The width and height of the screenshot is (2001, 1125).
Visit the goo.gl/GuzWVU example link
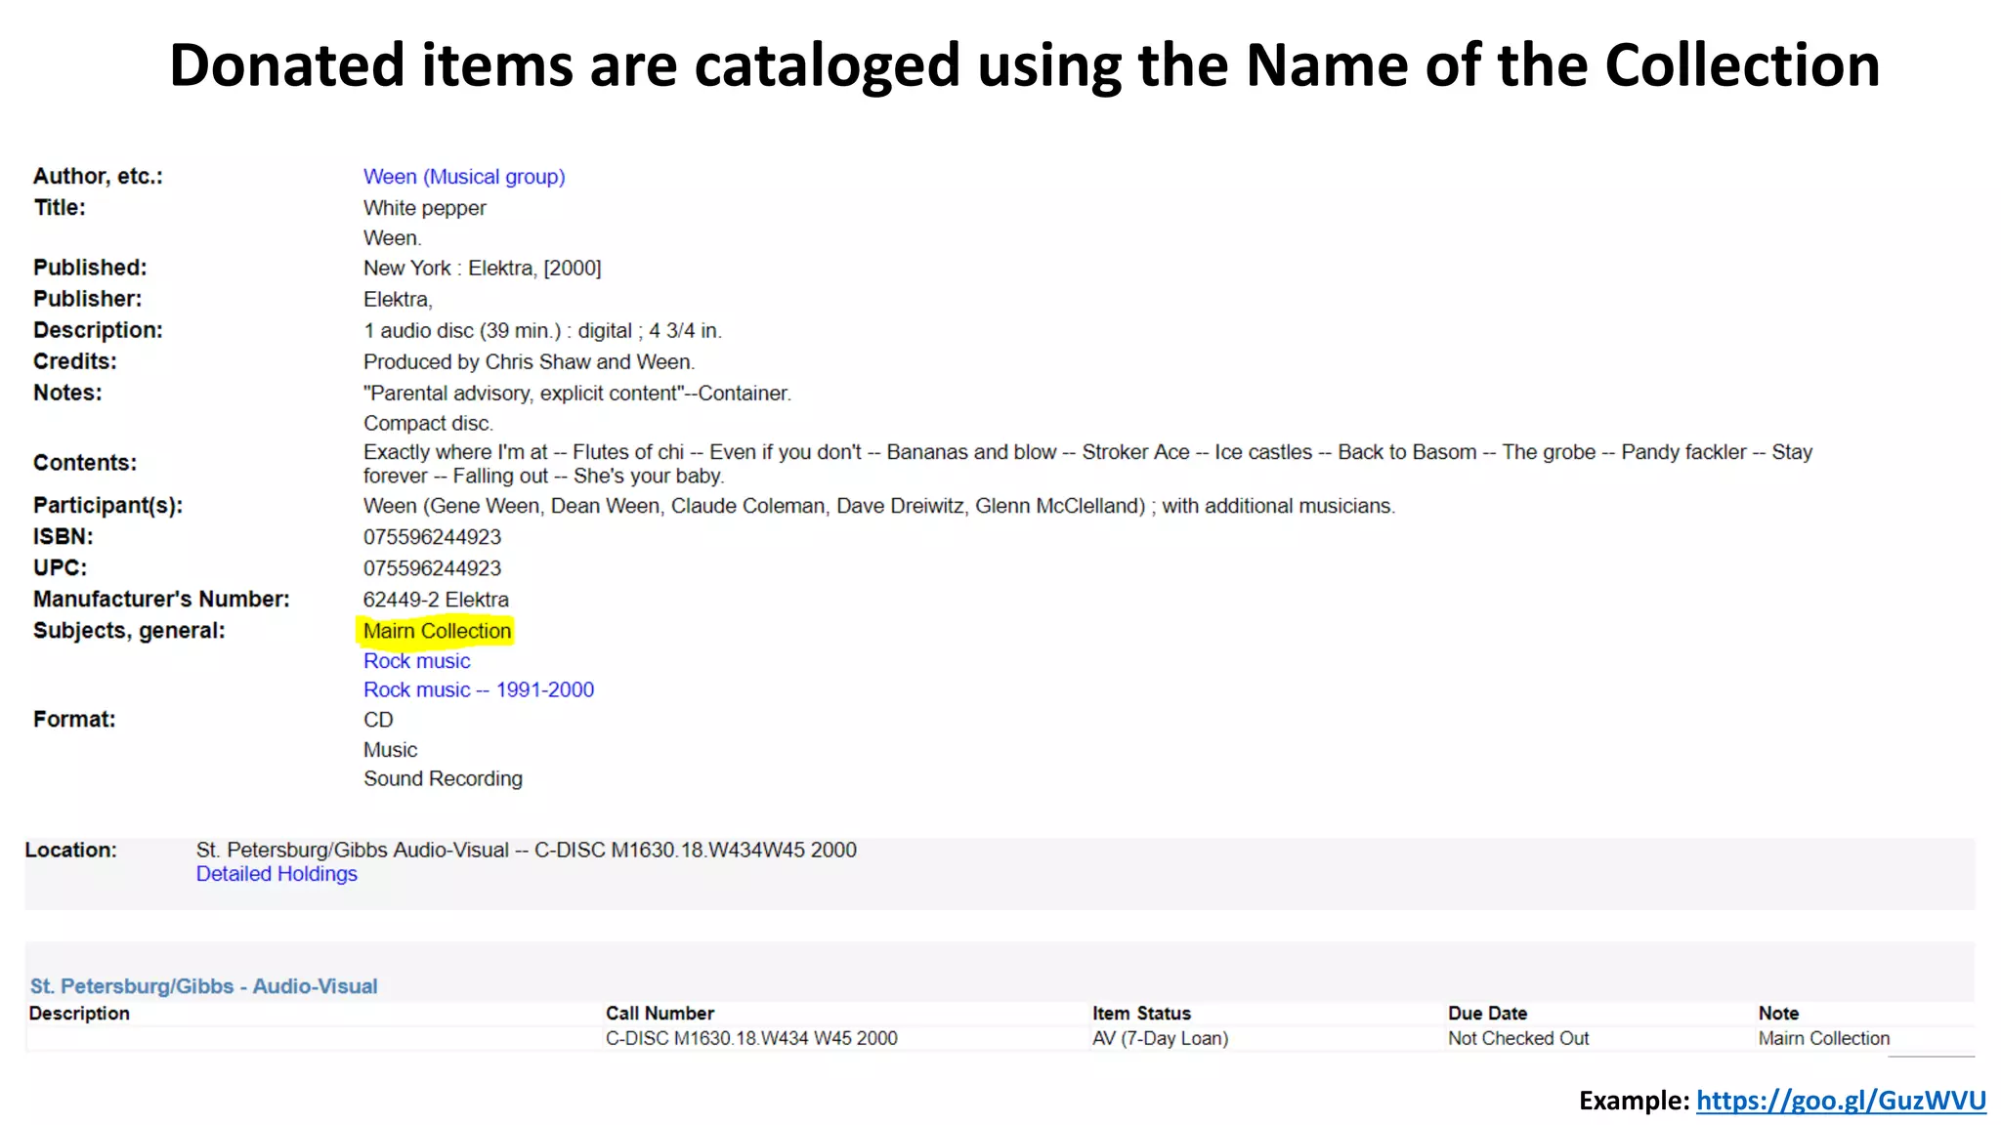(1841, 1101)
